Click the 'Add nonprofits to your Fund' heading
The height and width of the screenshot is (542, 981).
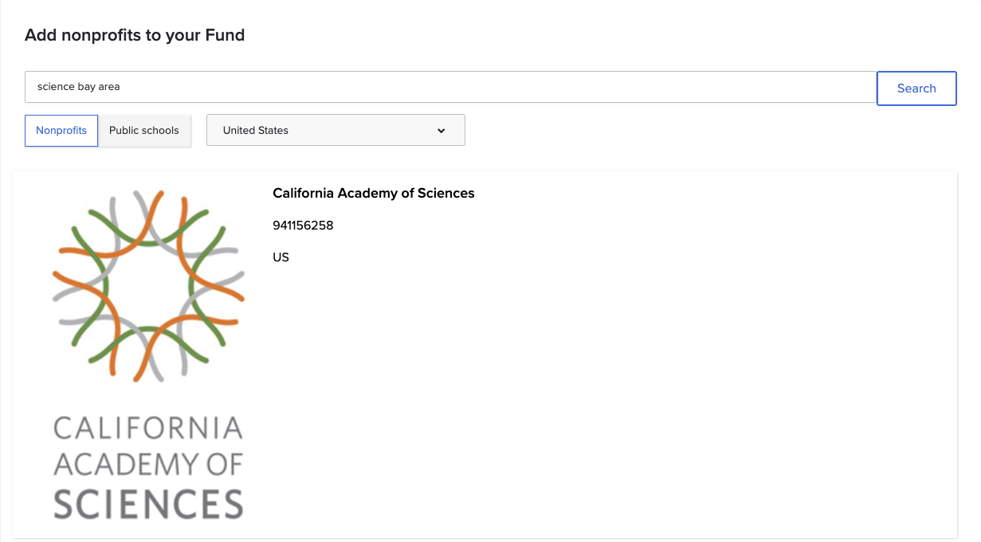point(135,35)
